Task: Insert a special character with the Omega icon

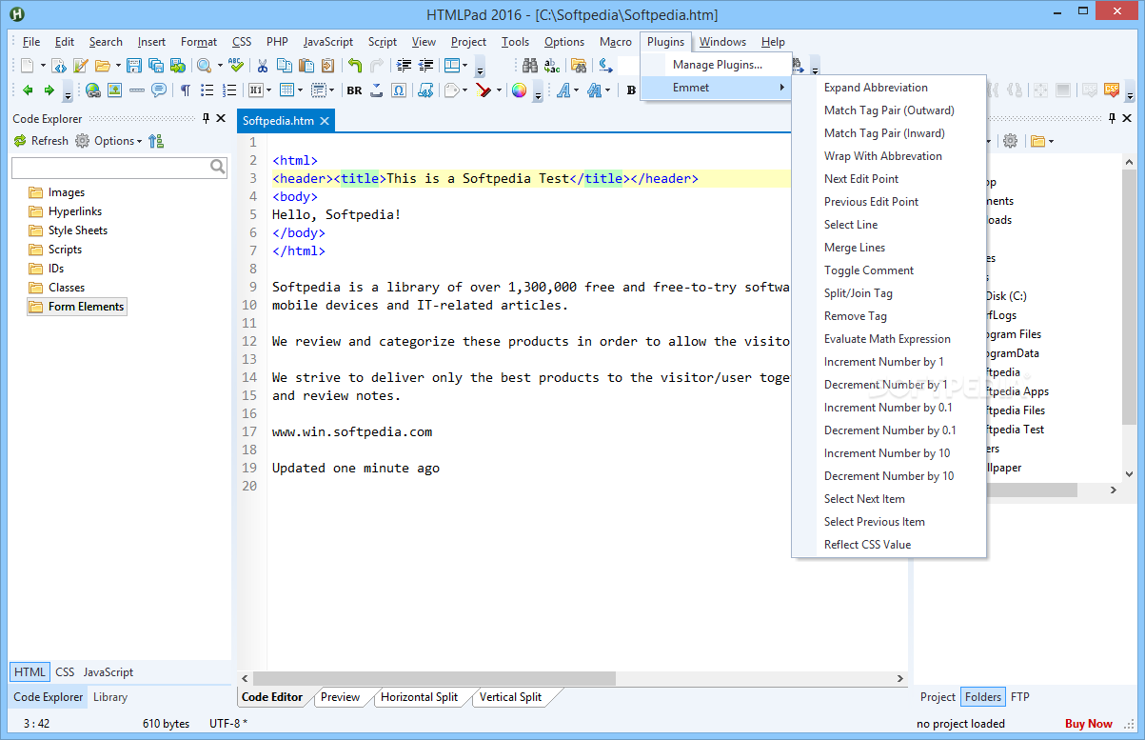Action: click(x=399, y=90)
